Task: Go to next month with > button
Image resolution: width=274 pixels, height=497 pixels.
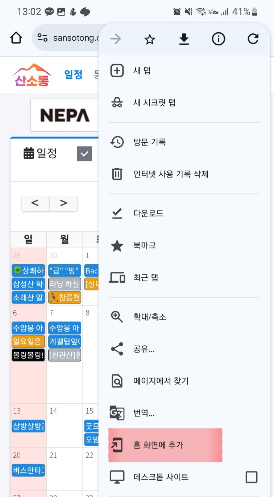Action: pos(63,203)
